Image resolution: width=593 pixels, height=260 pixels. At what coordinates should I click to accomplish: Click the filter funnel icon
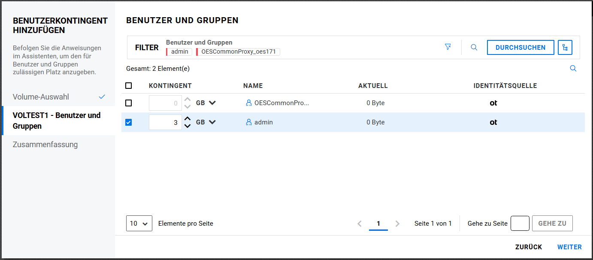[448, 47]
